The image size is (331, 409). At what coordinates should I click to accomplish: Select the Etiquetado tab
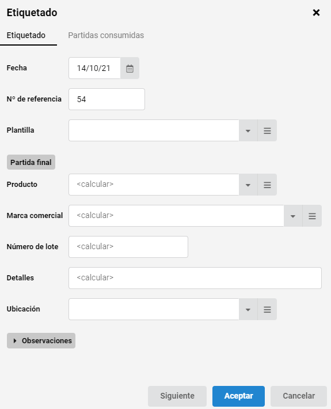click(26, 35)
